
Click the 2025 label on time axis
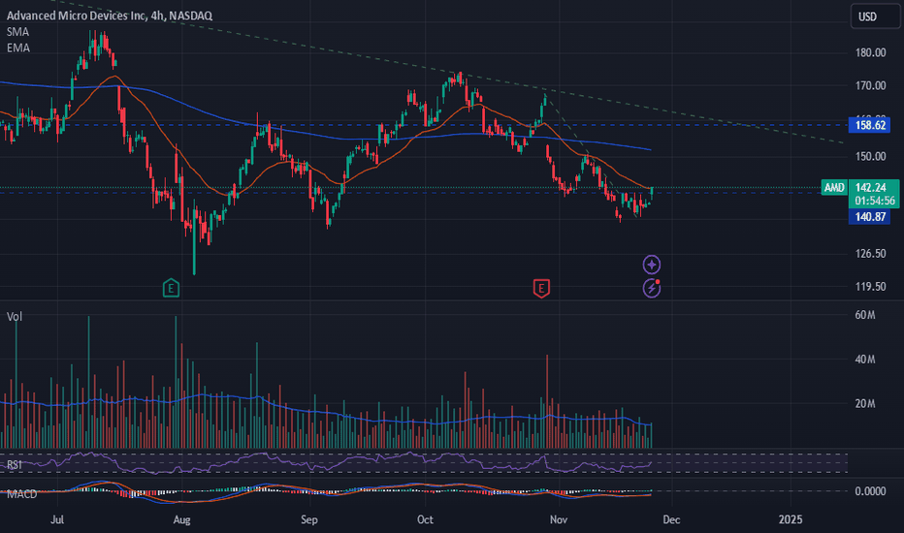pos(791,519)
